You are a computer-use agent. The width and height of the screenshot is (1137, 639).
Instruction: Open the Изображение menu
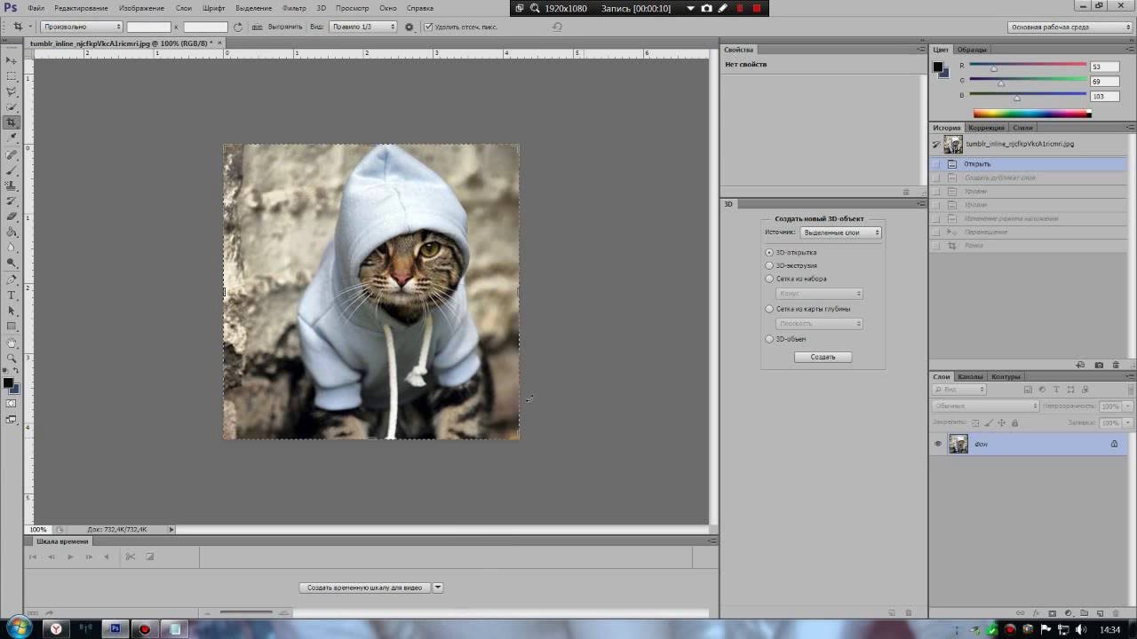click(x=141, y=8)
